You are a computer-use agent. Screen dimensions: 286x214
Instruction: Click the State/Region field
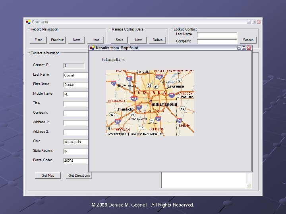(76, 151)
